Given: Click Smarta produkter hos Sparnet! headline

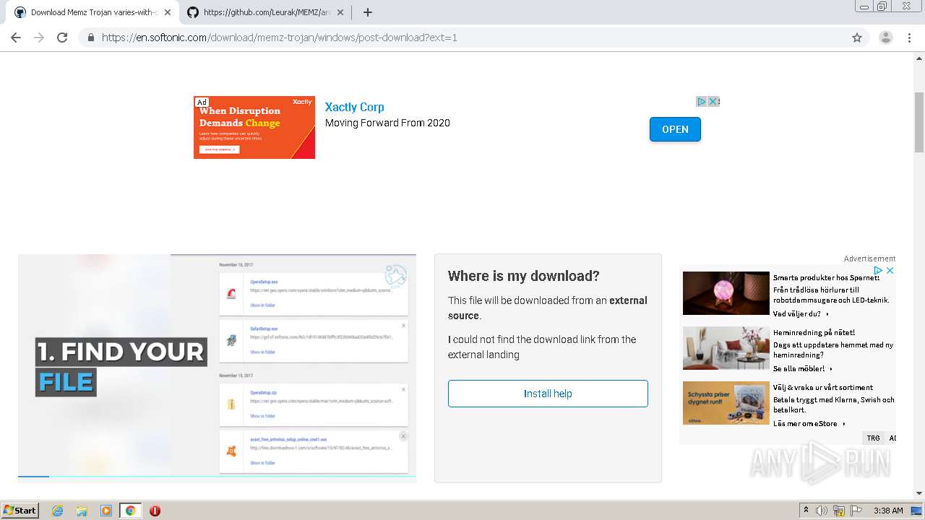Looking at the screenshot, I should pyautogui.click(x=826, y=277).
